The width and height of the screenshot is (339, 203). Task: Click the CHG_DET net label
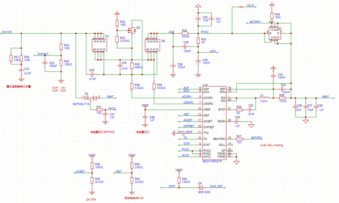point(216,186)
